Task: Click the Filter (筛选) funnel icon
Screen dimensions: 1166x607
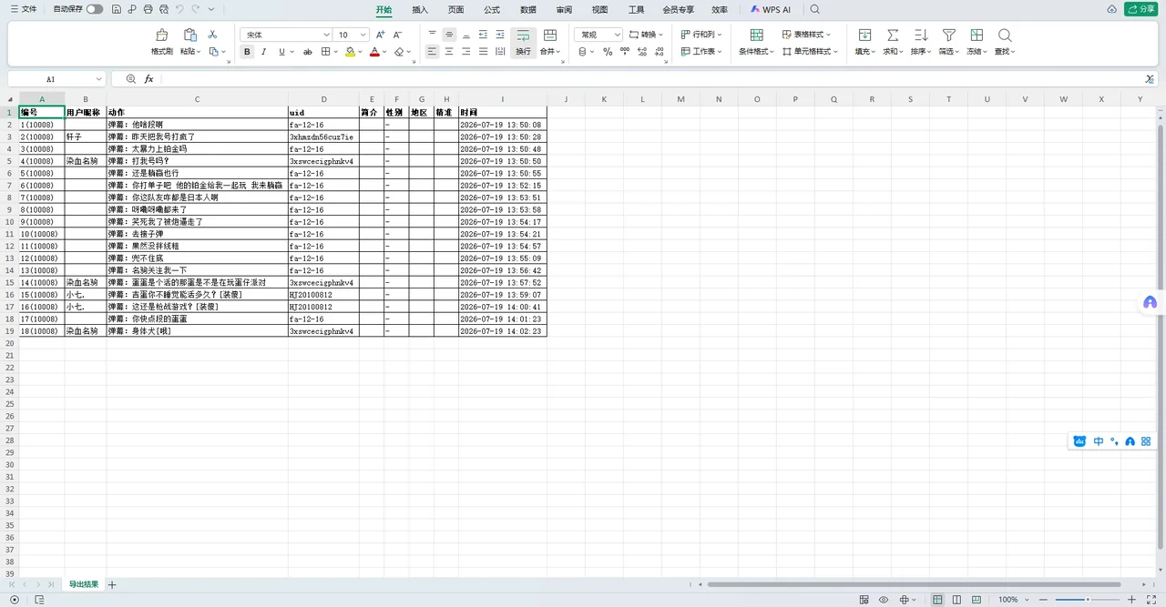Action: 949,35
